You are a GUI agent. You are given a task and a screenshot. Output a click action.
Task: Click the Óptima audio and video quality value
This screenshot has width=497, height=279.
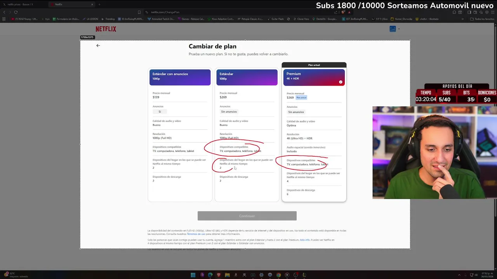click(291, 126)
